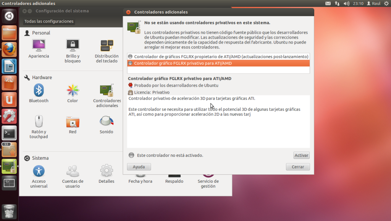Launch Firefox from the launcher
The width and height of the screenshot is (391, 221).
tap(9, 49)
